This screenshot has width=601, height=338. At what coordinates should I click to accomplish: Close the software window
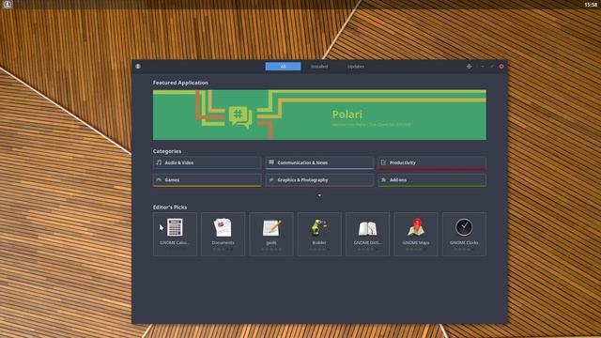501,67
